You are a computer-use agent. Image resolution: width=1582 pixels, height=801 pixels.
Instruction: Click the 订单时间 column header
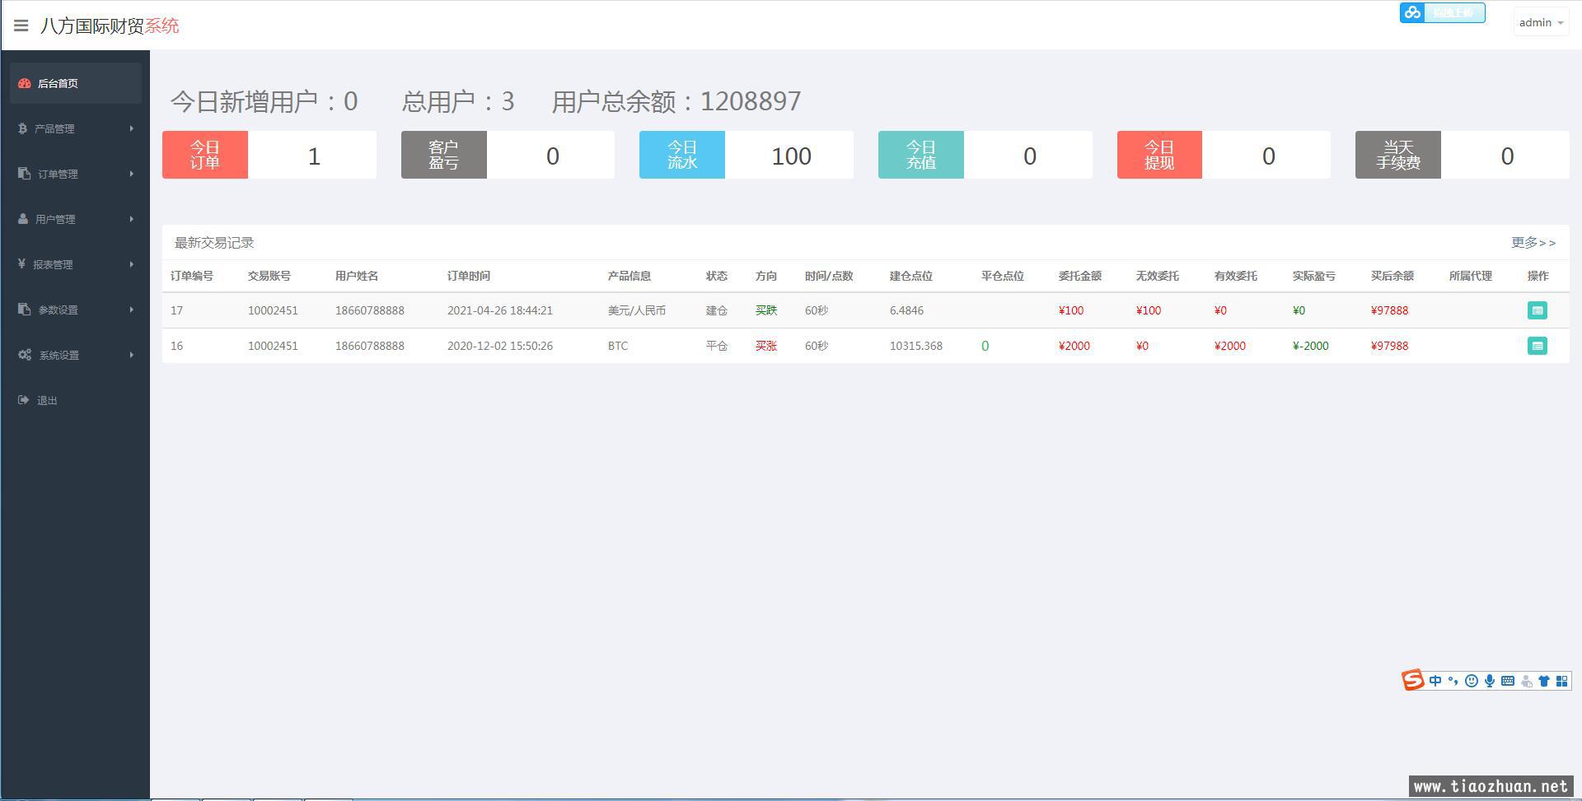point(469,276)
